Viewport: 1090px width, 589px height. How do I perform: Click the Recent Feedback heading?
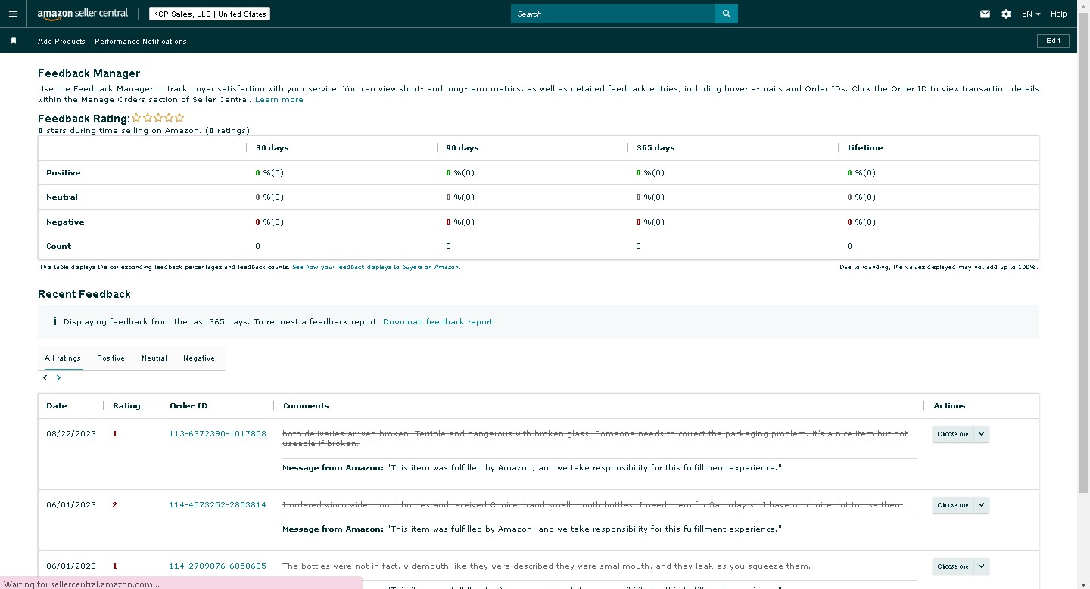click(84, 294)
